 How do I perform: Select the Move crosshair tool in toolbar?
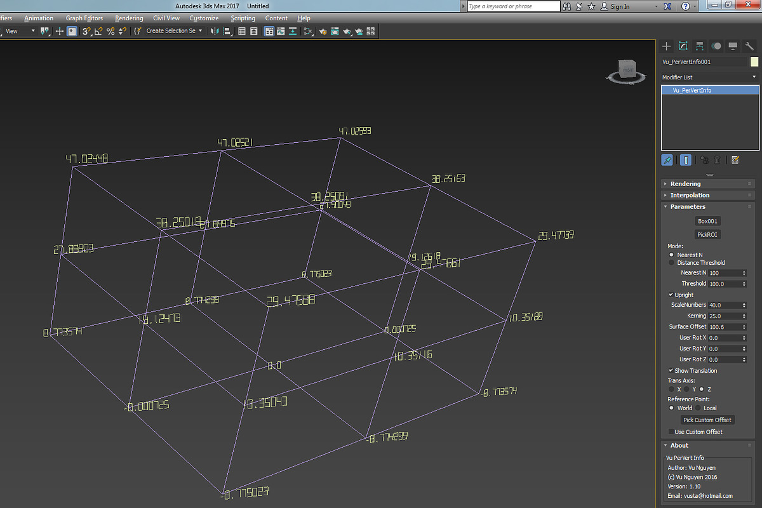60,30
